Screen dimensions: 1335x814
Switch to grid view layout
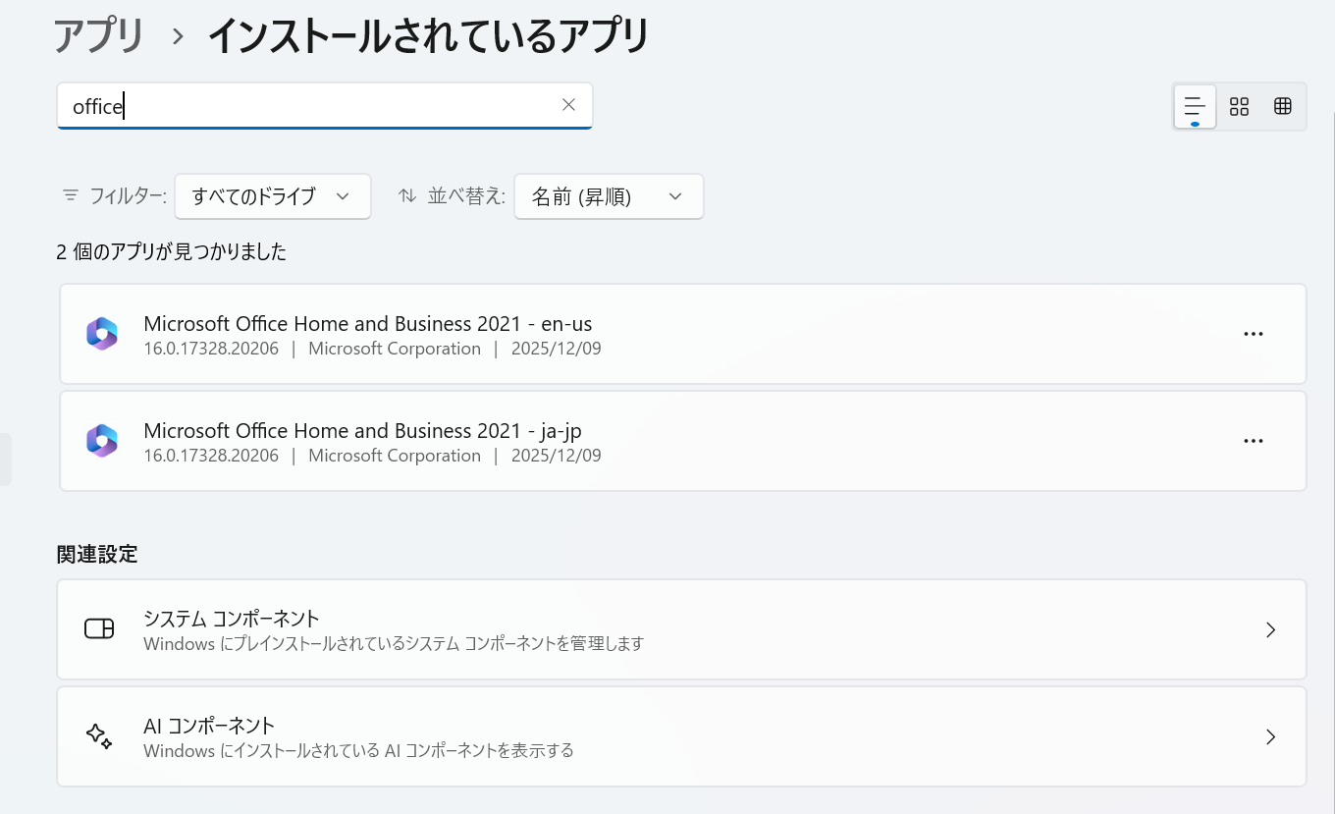click(1239, 106)
